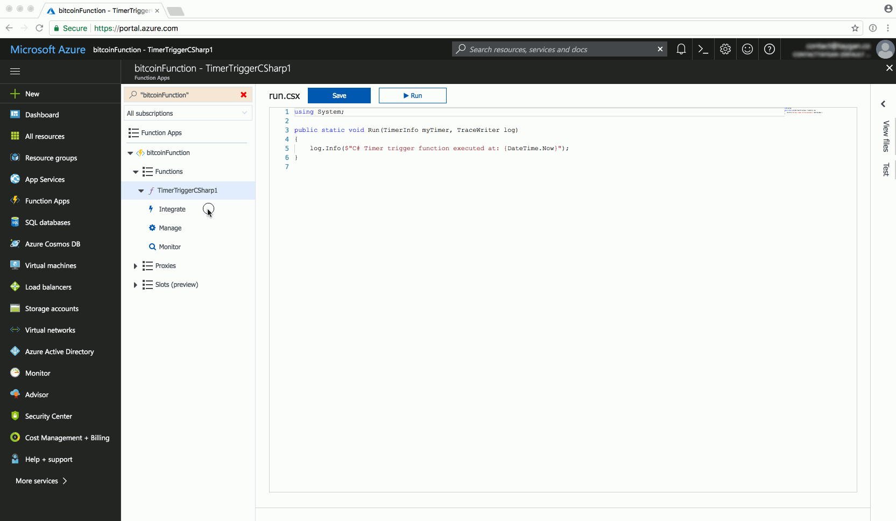The height and width of the screenshot is (521, 896).
Task: Open the Function Apps list heading
Action: 161,133
